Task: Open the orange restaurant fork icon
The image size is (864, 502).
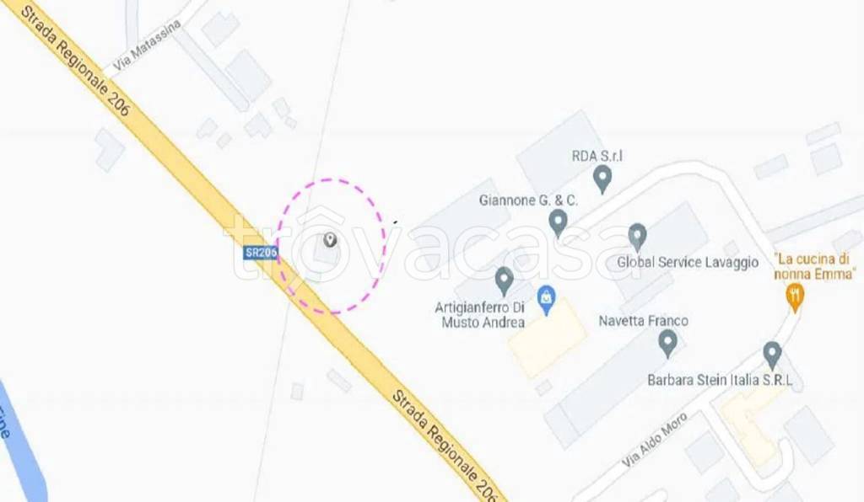Action: pos(795,298)
